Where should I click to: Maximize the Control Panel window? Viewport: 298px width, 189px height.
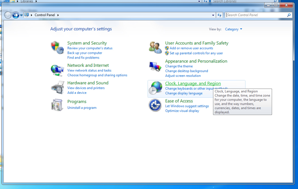point(276,5)
